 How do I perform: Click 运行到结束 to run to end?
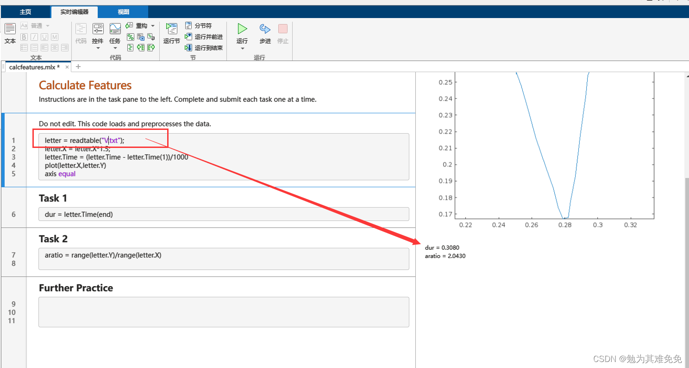tap(204, 48)
